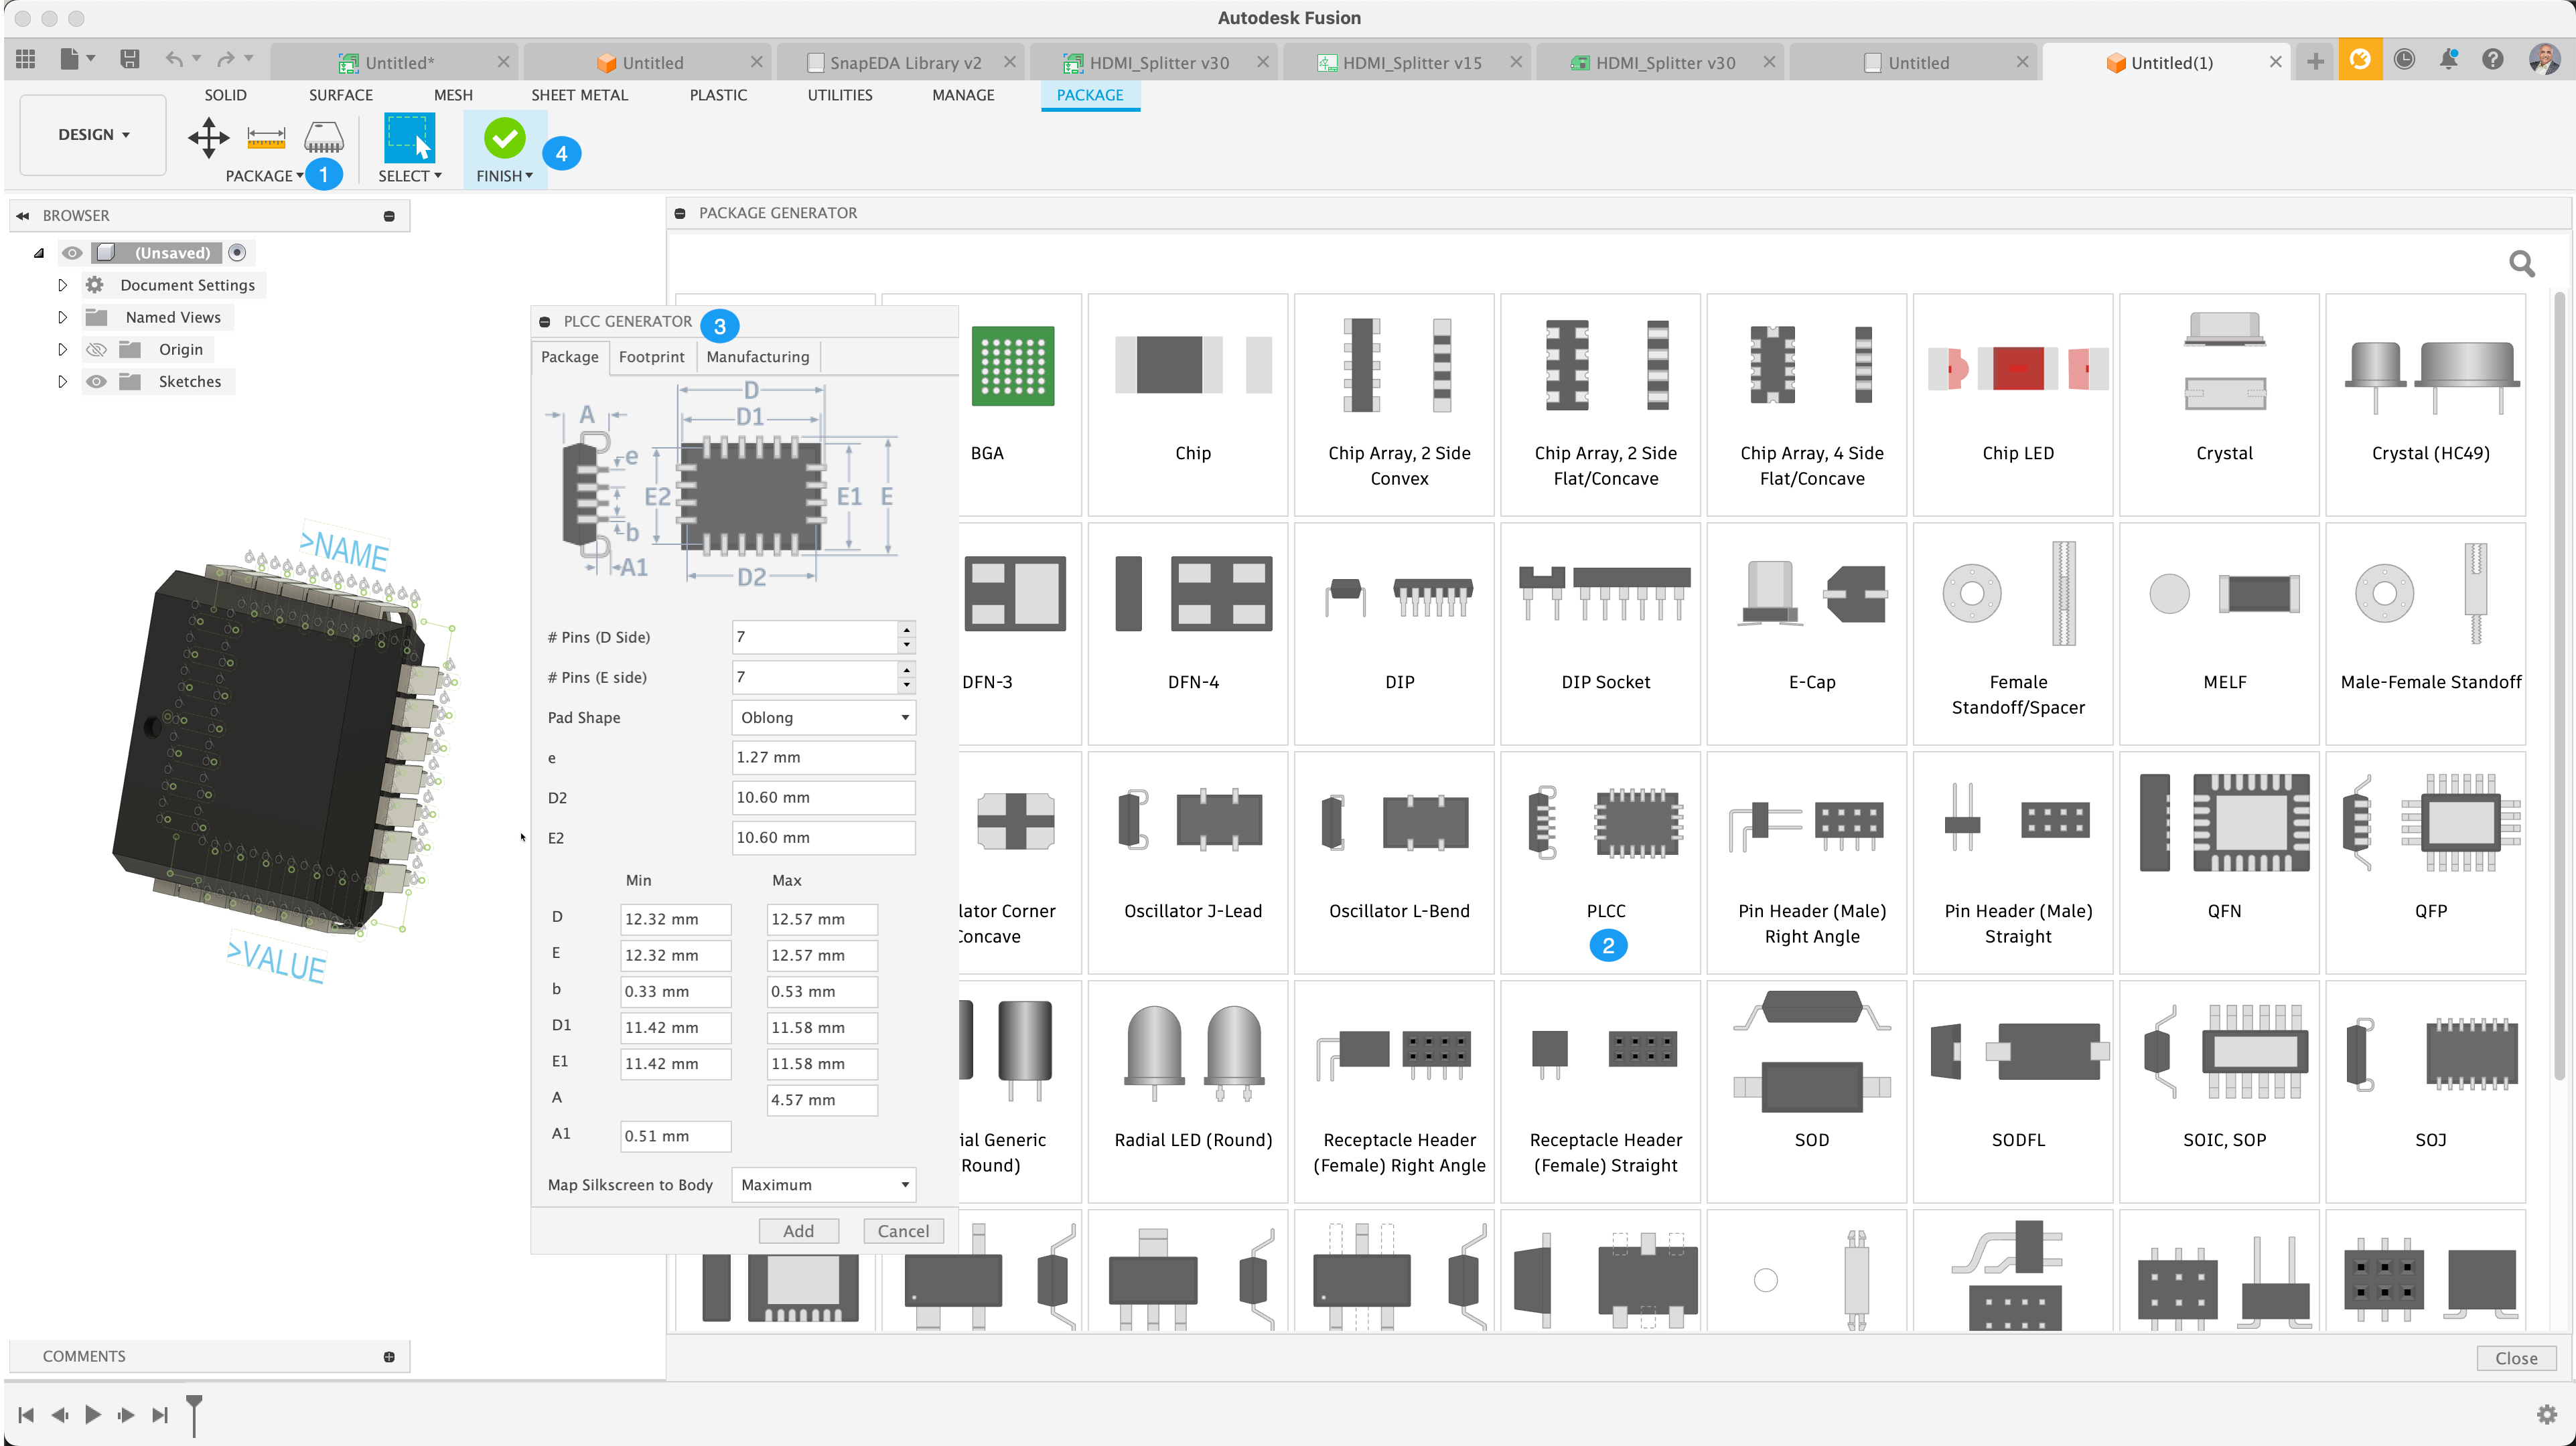Open the Pad Shape dropdown

822,716
